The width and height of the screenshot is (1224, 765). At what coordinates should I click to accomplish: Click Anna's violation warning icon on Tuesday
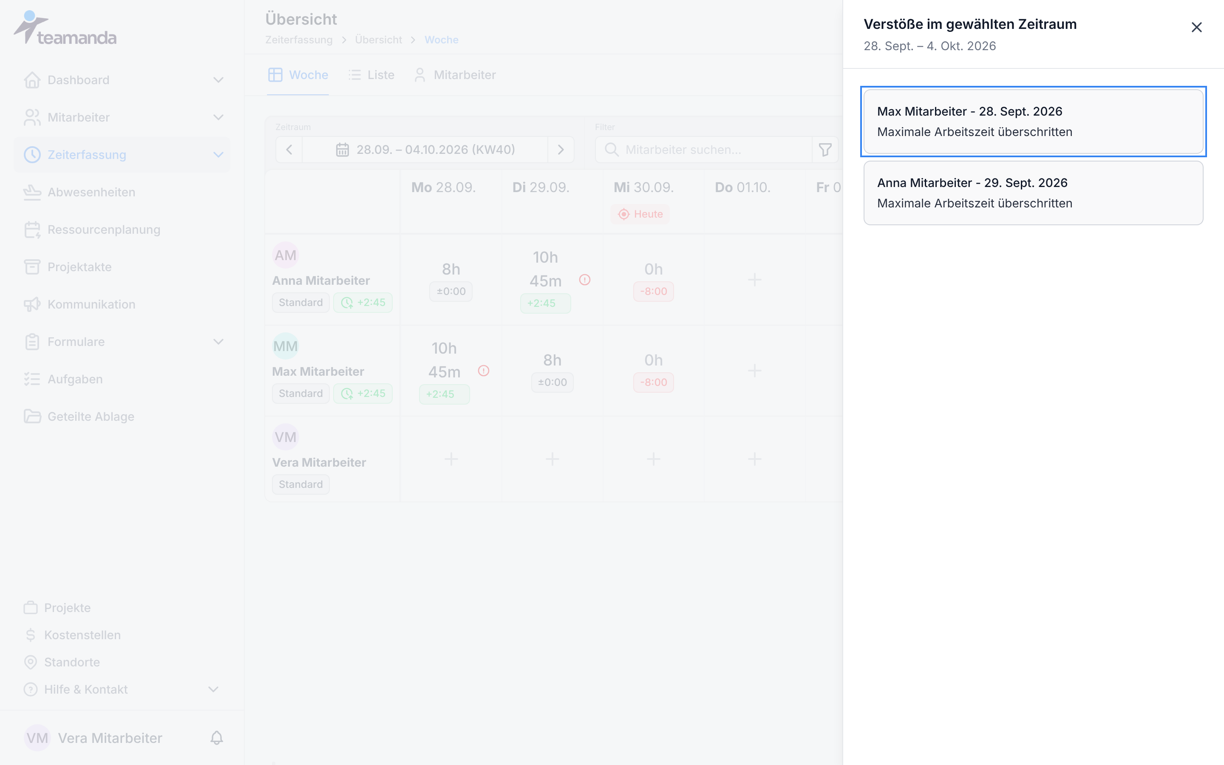point(585,280)
